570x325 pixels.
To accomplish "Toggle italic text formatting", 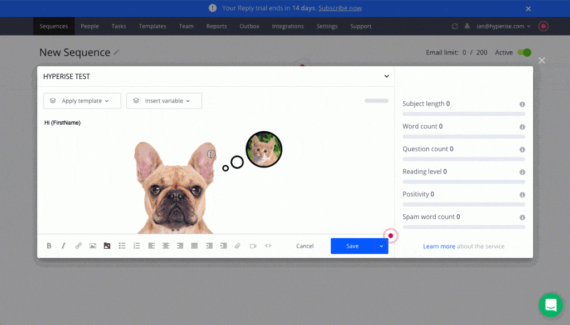I will [x=63, y=246].
